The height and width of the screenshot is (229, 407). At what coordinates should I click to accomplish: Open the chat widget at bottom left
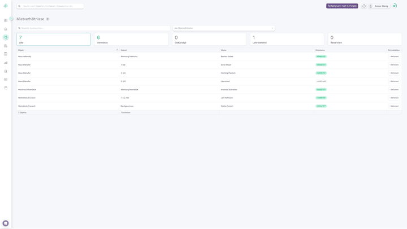(x=6, y=223)
